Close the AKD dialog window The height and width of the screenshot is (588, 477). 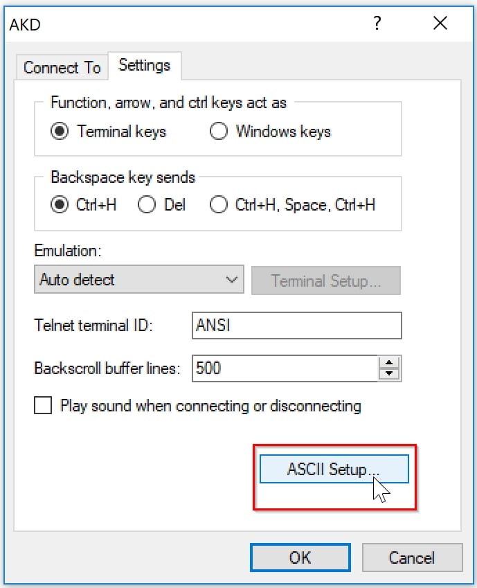click(x=440, y=24)
